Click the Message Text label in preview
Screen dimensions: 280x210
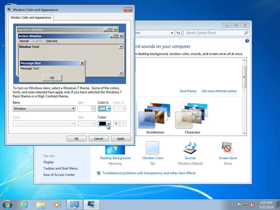30,68
